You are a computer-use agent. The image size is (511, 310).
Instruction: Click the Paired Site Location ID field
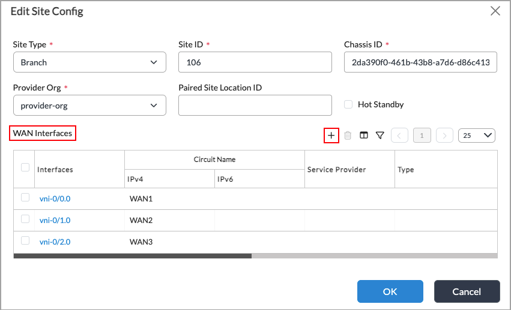[x=255, y=106]
